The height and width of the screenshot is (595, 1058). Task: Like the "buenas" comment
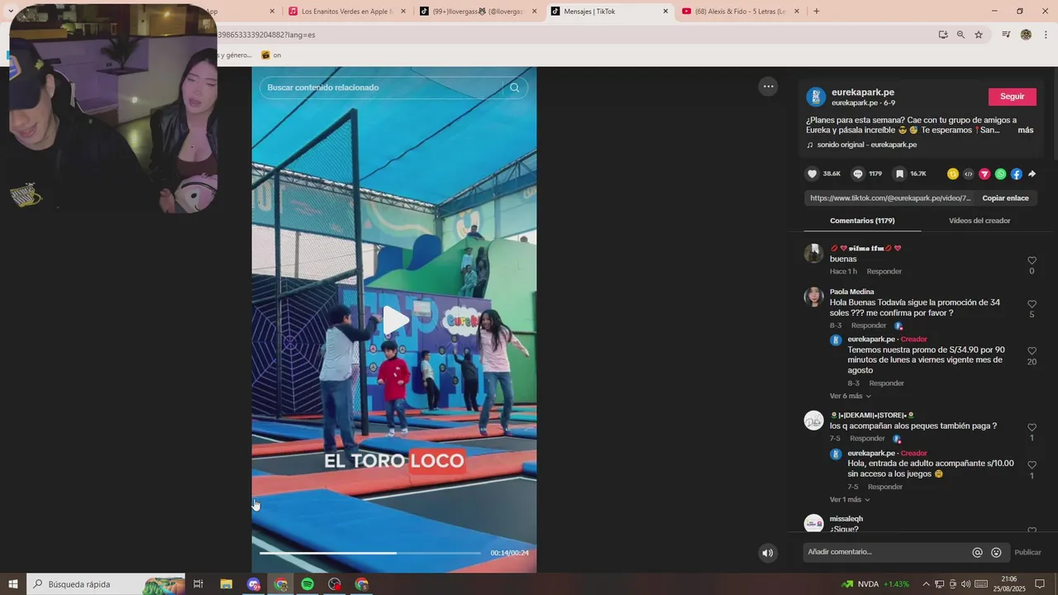tap(1032, 260)
